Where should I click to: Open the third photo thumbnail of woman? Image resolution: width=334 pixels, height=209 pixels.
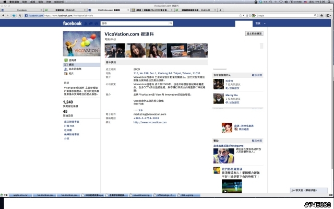click(x=156, y=51)
